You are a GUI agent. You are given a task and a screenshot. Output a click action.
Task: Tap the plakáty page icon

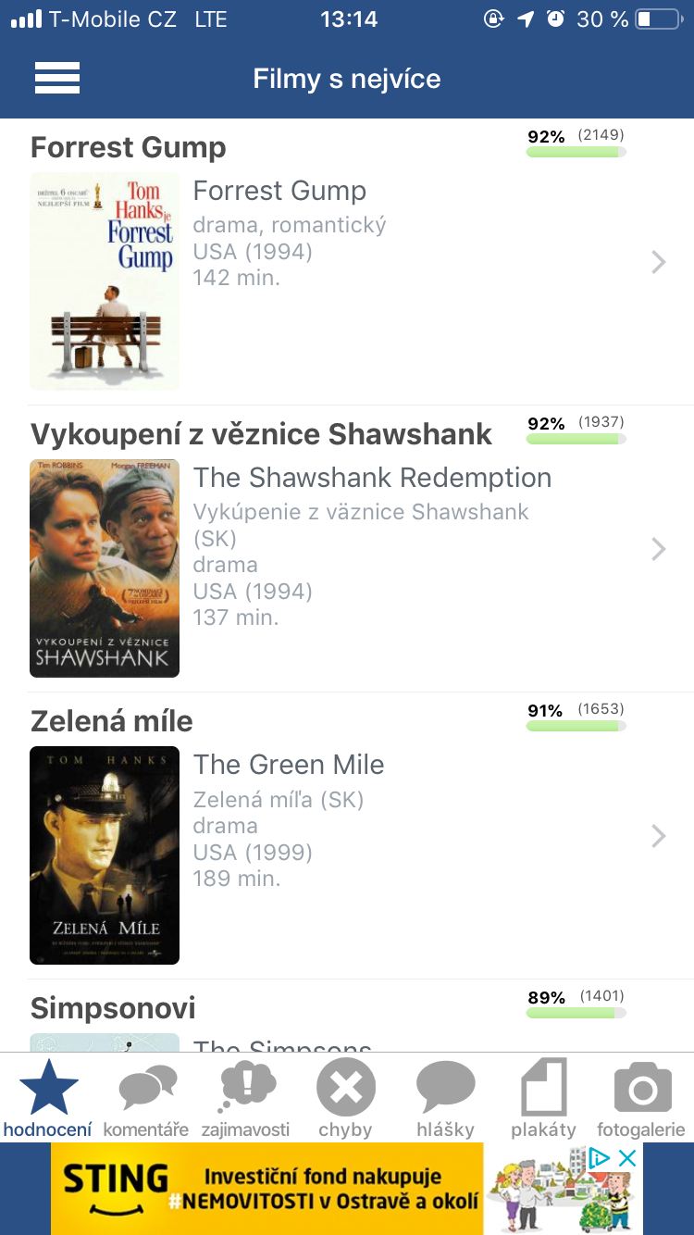[544, 1088]
